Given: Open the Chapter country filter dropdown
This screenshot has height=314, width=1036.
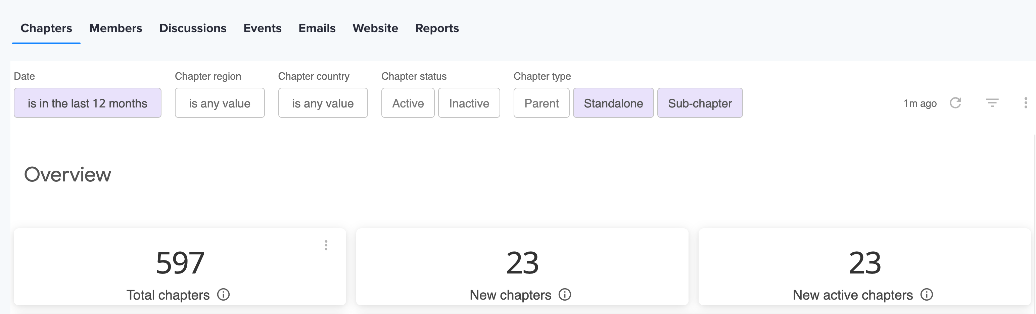Looking at the screenshot, I should click(323, 103).
